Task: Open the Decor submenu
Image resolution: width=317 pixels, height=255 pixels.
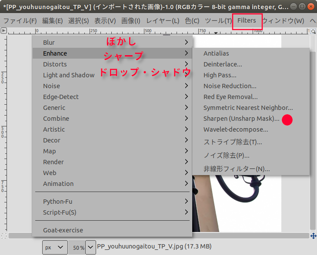Action: (x=112, y=140)
